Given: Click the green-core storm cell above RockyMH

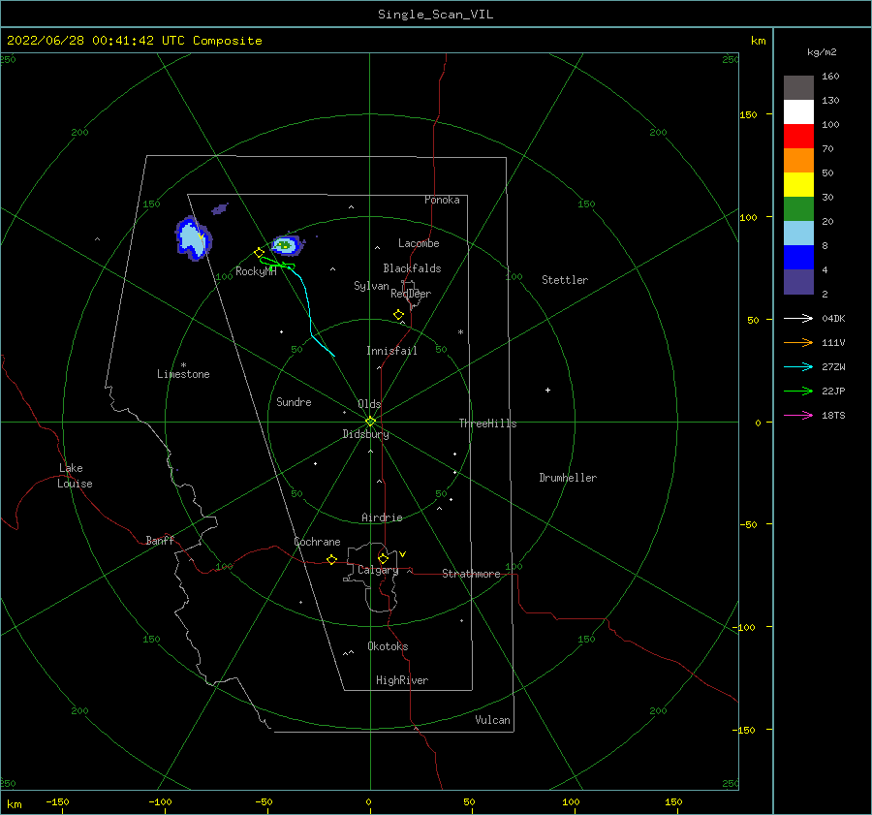Looking at the screenshot, I should click(x=286, y=245).
